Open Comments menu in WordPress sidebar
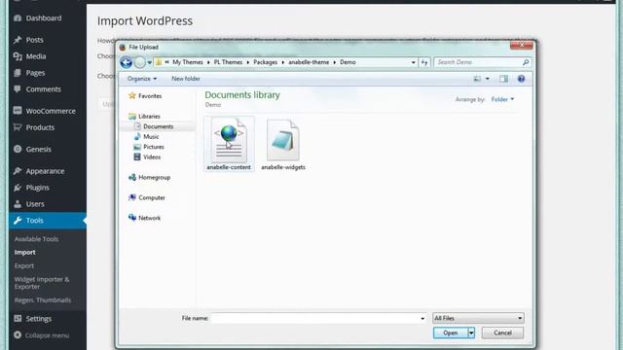The height and width of the screenshot is (350, 623). (x=43, y=89)
